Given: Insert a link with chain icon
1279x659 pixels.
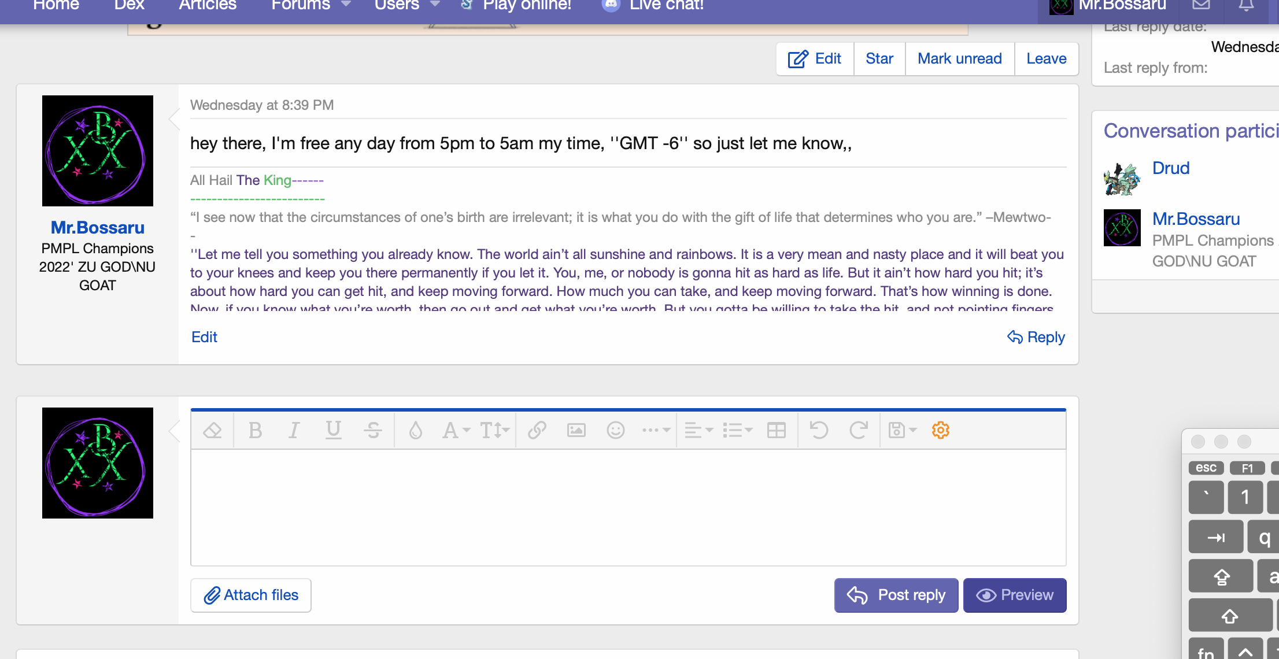Looking at the screenshot, I should (x=537, y=431).
